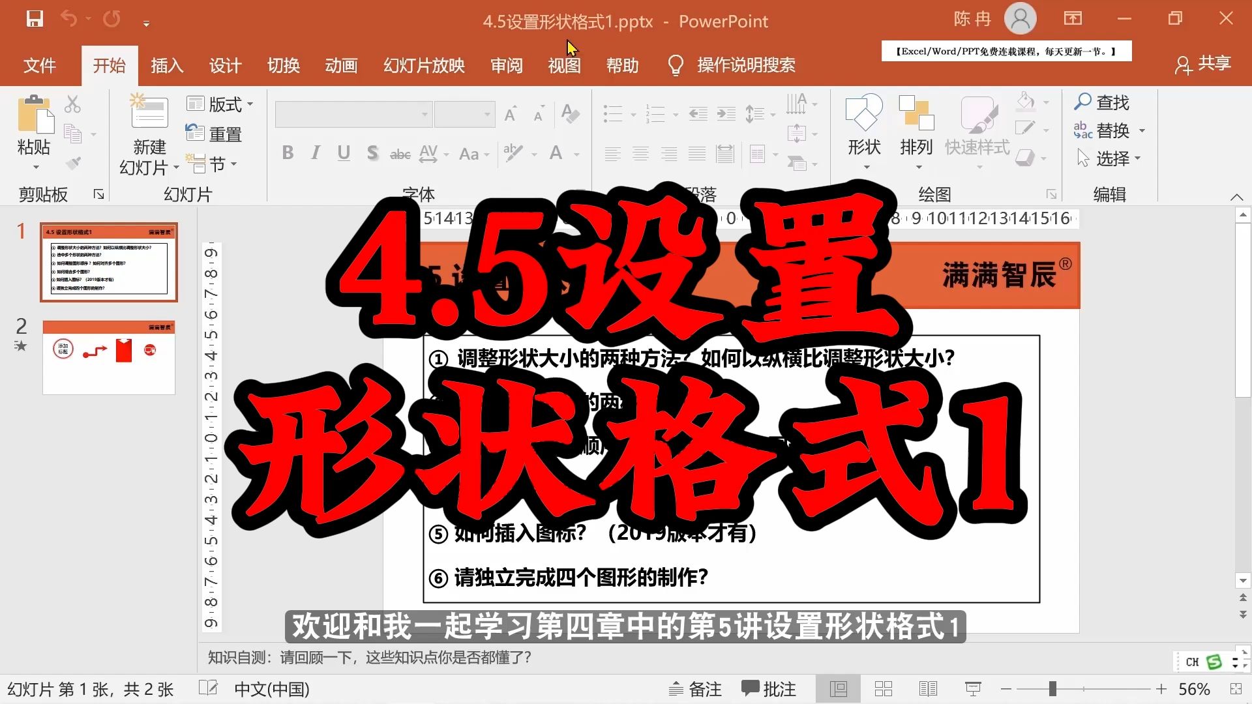Screen dimensions: 1252x704
Task: Open the 视图 (View) ribbon tab
Action: (563, 65)
